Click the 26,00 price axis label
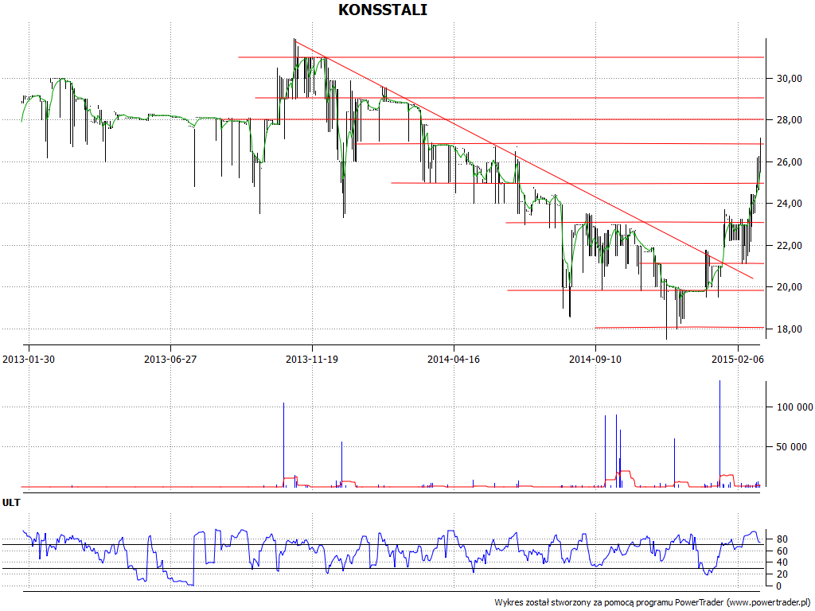Screen dimensions: 815x611 (x=789, y=162)
